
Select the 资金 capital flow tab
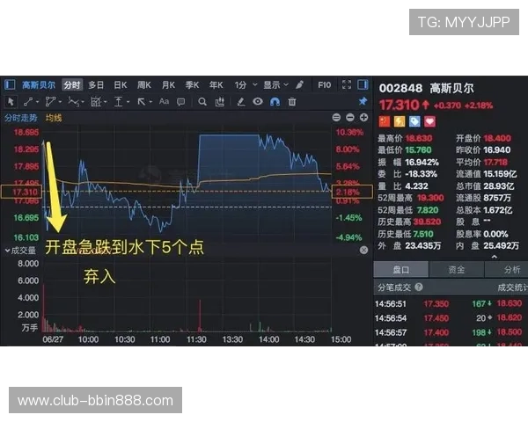coord(457,270)
